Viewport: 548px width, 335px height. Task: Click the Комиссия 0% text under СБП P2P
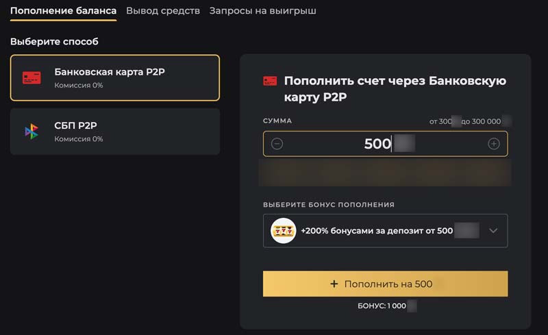[79, 139]
